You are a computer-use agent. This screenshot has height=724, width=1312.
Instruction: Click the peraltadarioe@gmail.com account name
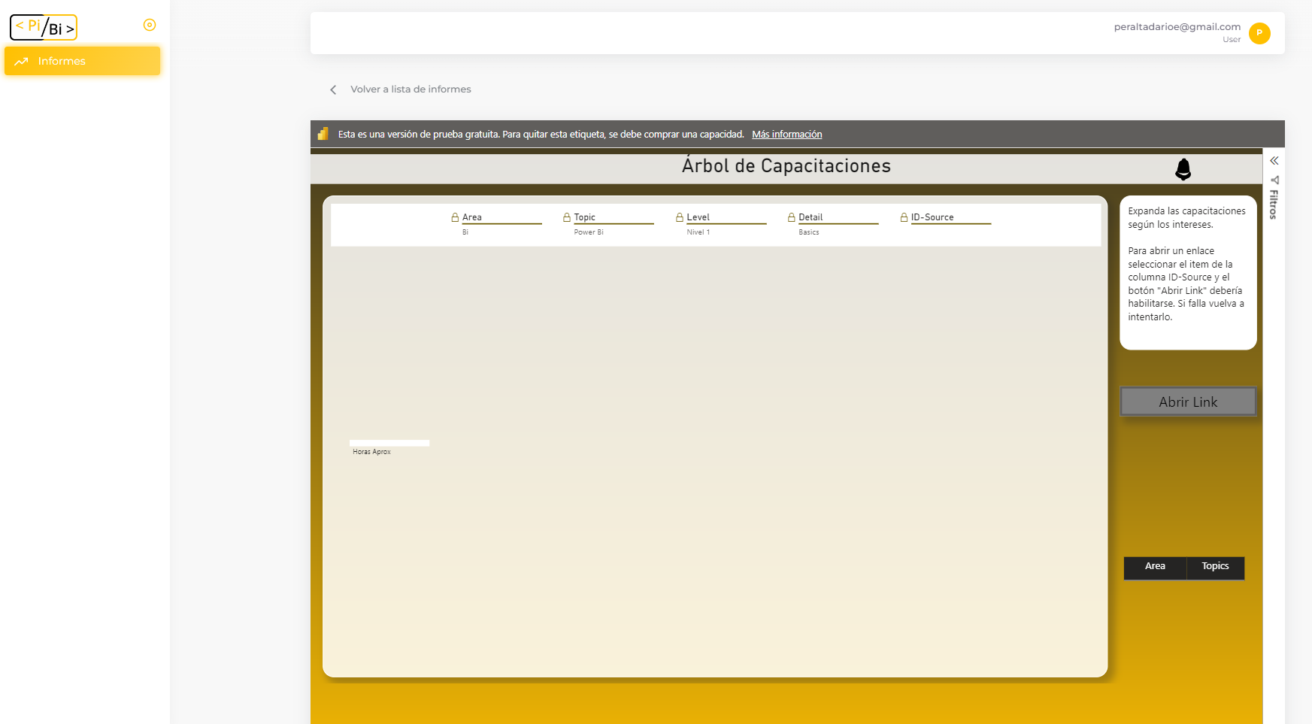(1177, 26)
